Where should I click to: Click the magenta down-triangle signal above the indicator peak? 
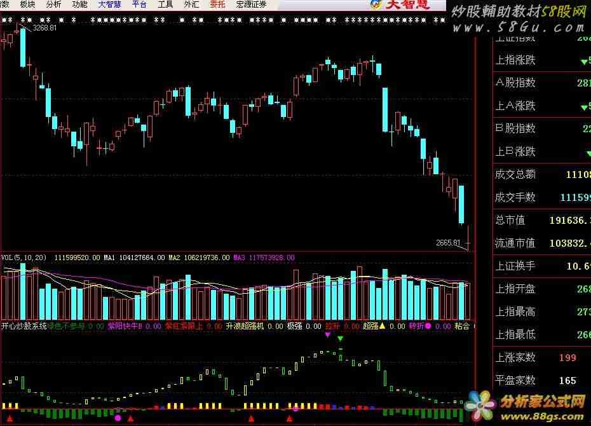click(327, 334)
